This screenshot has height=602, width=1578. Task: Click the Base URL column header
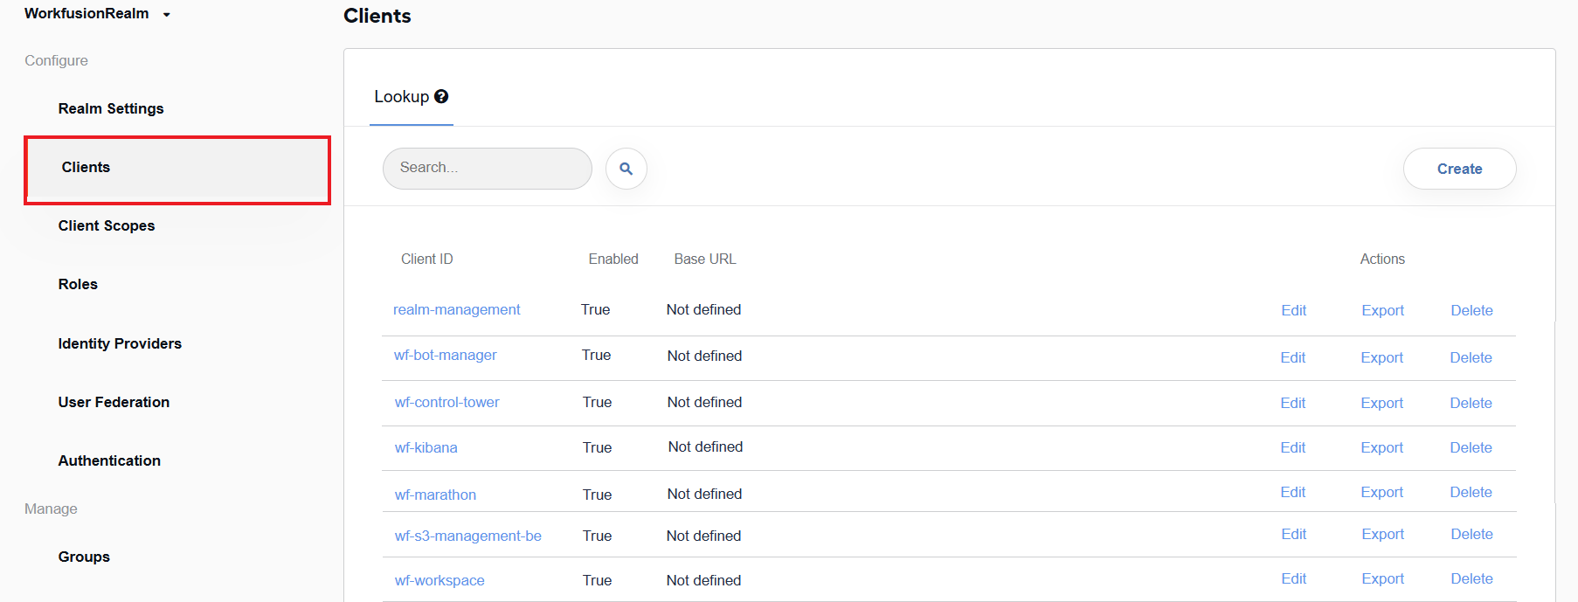coord(705,259)
